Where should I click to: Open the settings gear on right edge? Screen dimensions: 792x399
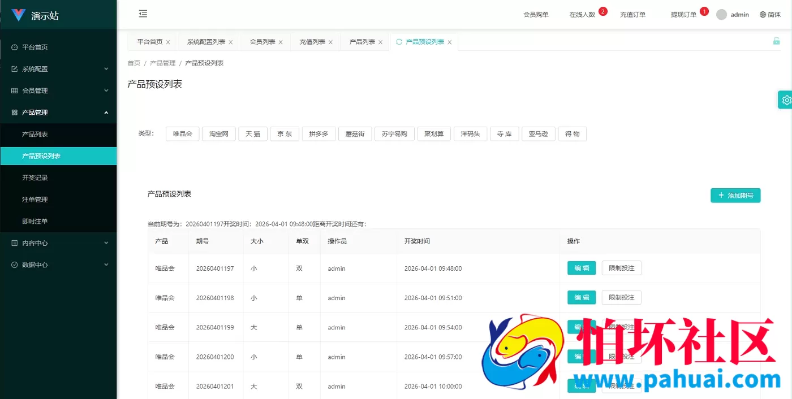(786, 100)
